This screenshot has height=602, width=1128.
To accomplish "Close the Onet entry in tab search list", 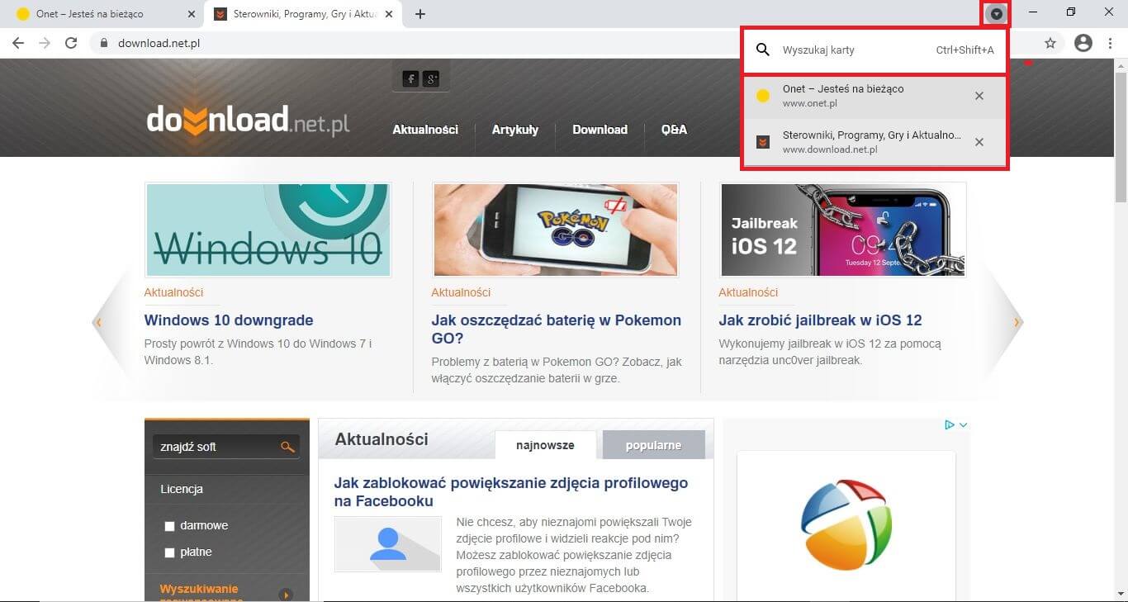I will point(979,96).
